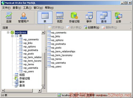Toggle the 查询 query view button

click(x=104, y=17)
